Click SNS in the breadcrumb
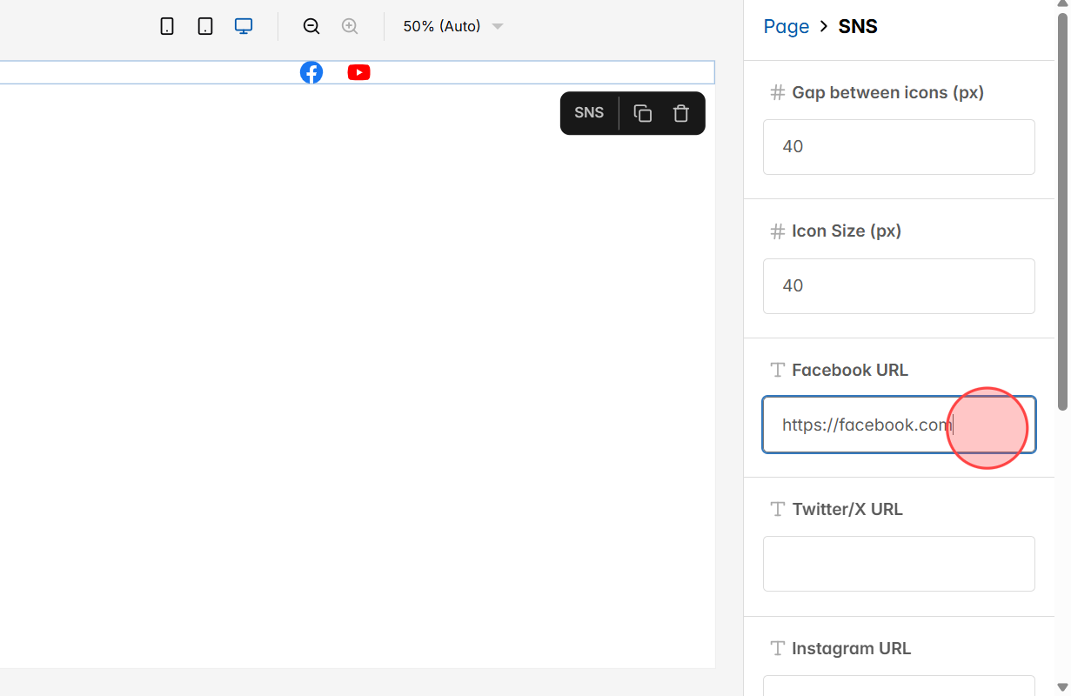Screen dimensions: 1071x696 click(858, 26)
